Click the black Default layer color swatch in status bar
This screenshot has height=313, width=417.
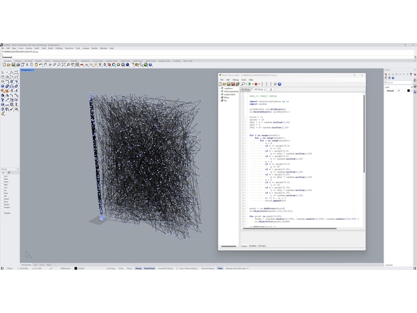click(x=76, y=268)
